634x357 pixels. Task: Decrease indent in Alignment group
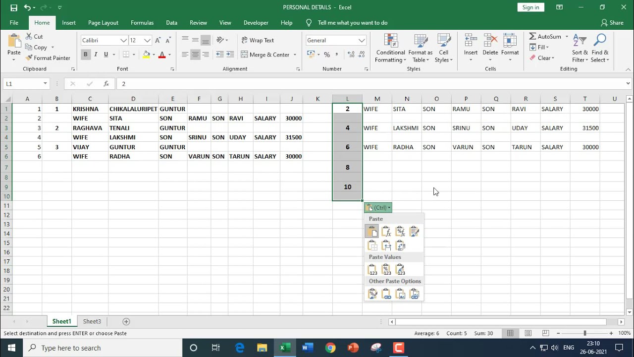[x=219, y=55]
